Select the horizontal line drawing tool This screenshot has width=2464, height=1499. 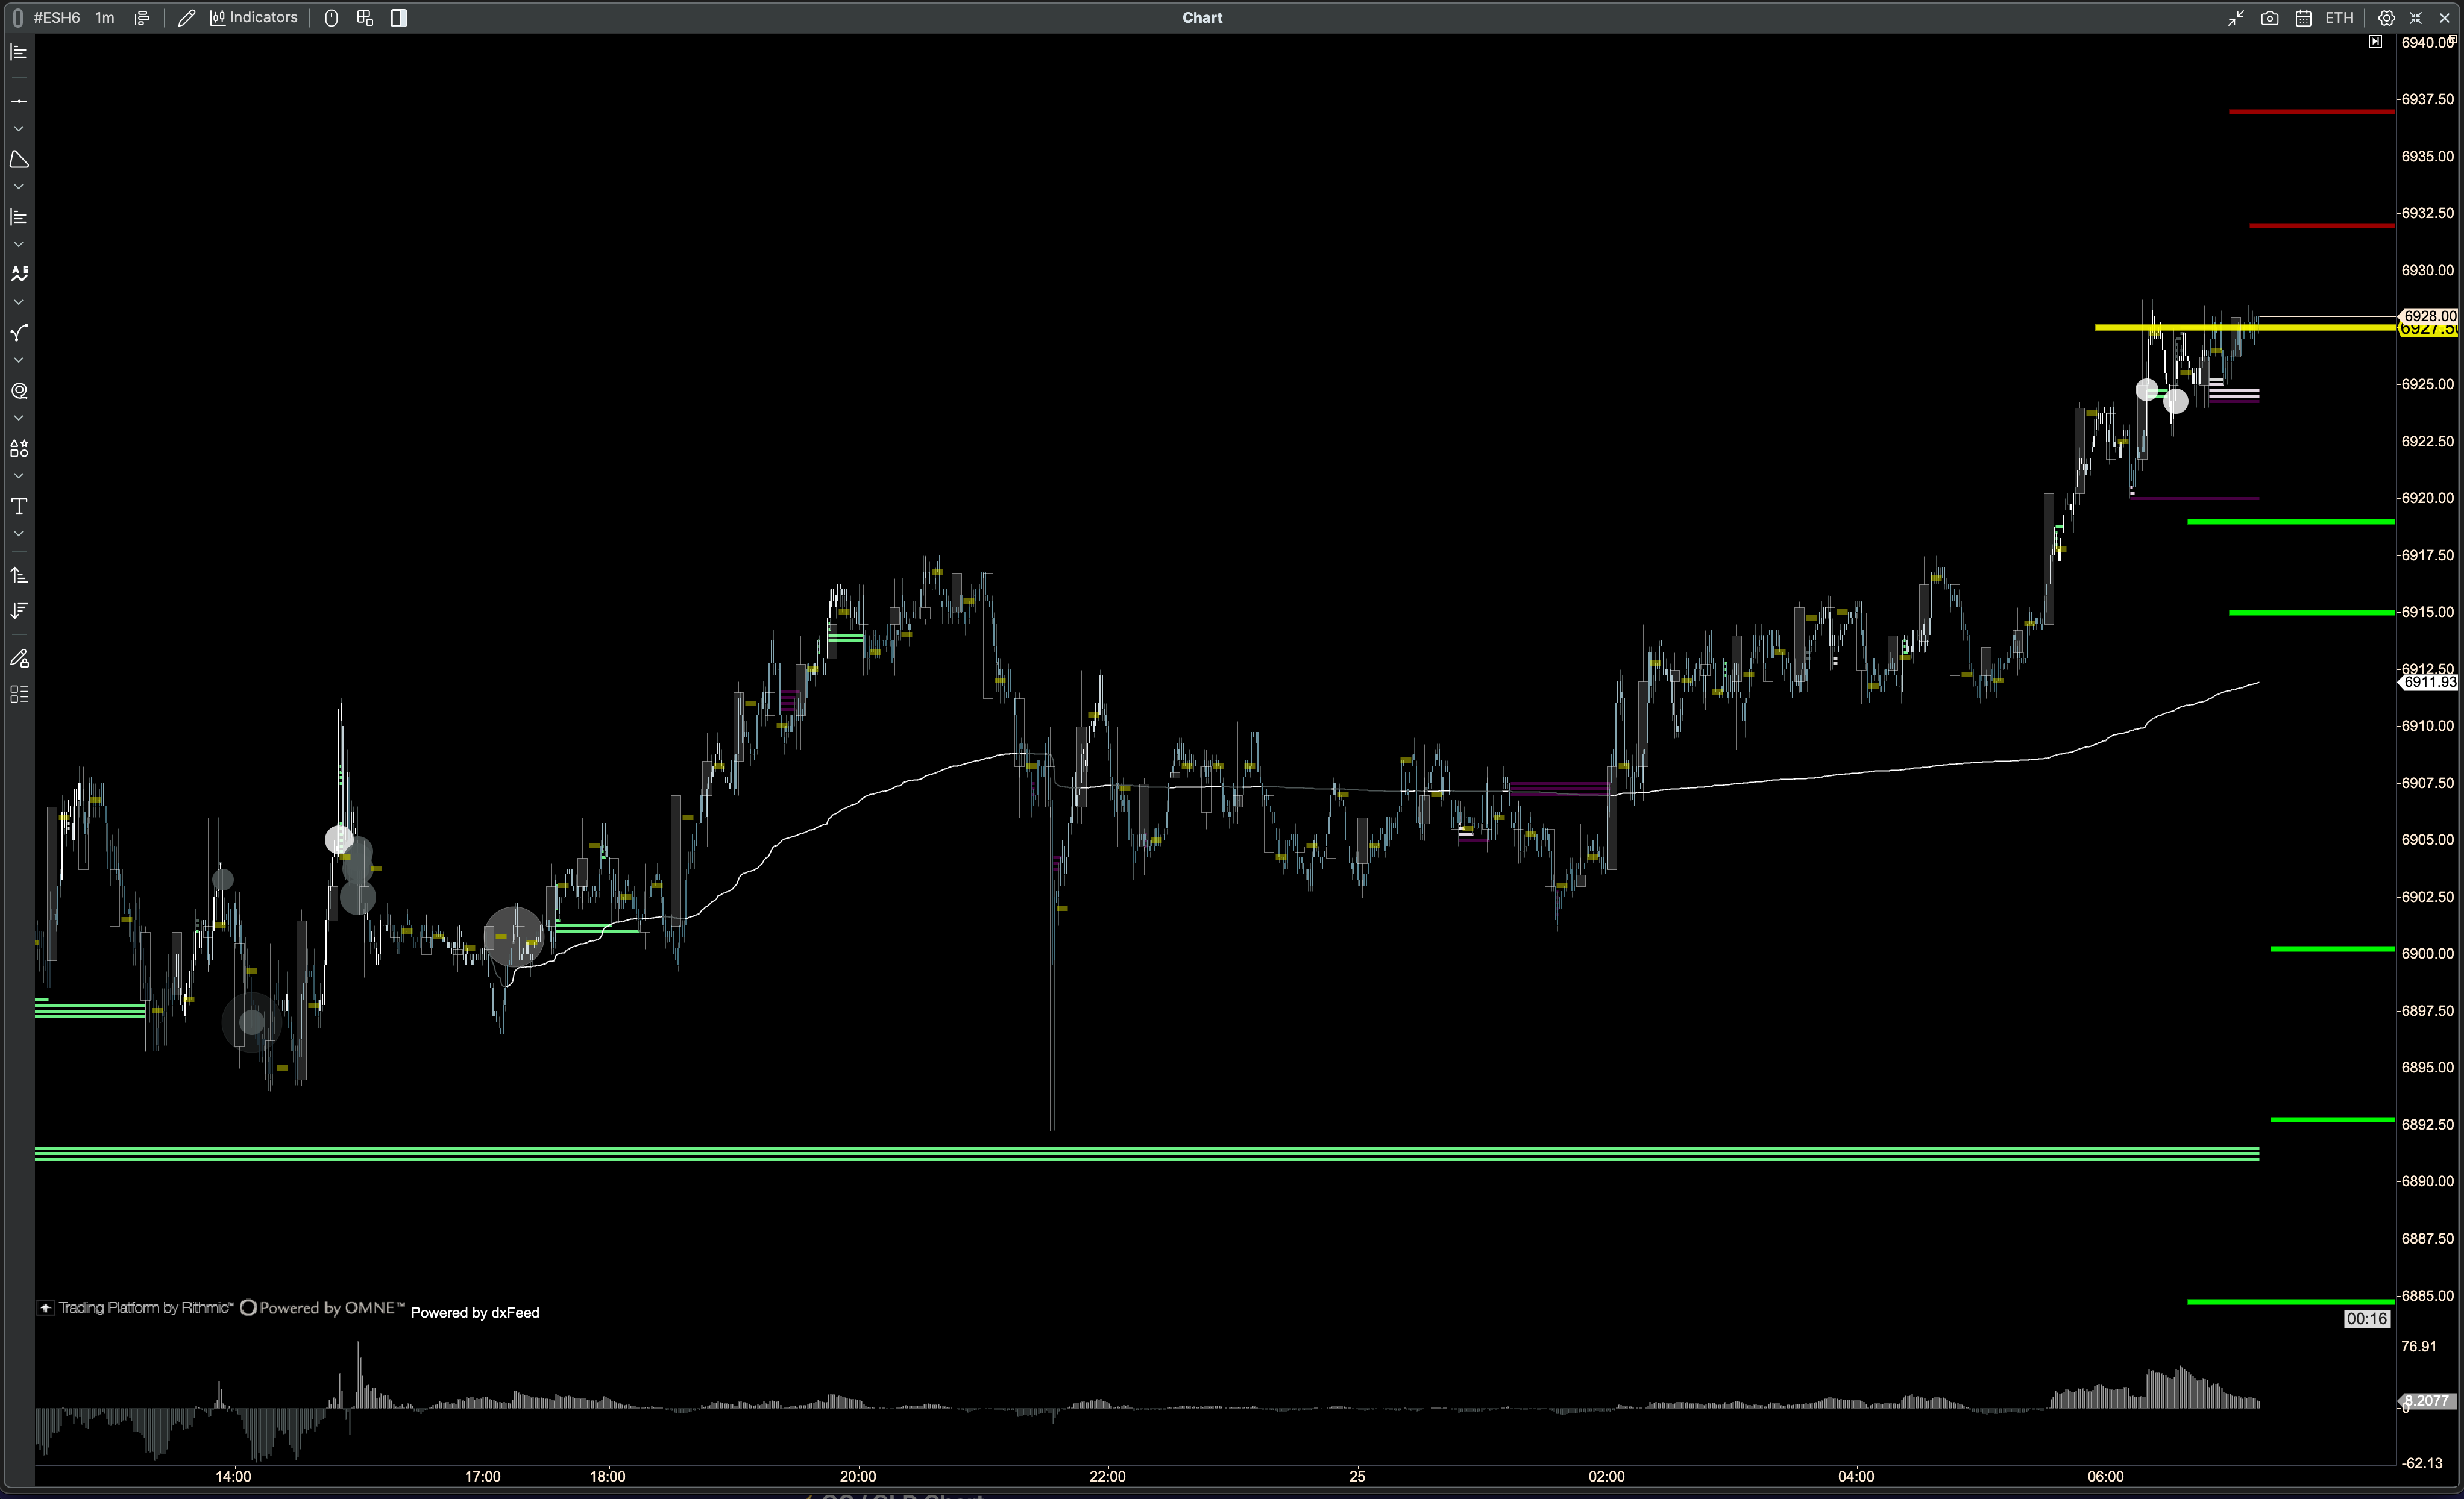(x=19, y=101)
